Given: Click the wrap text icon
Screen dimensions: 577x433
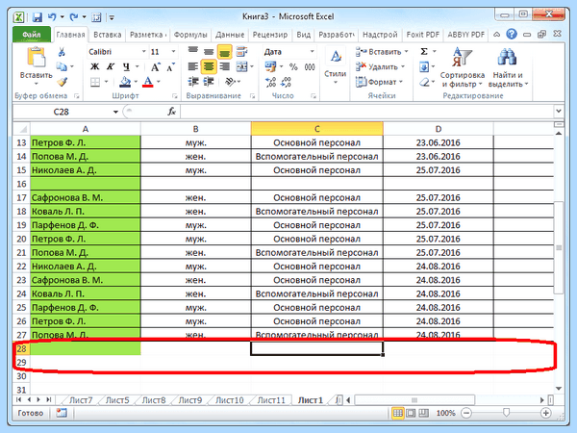Looking at the screenshot, I should click(x=241, y=52).
